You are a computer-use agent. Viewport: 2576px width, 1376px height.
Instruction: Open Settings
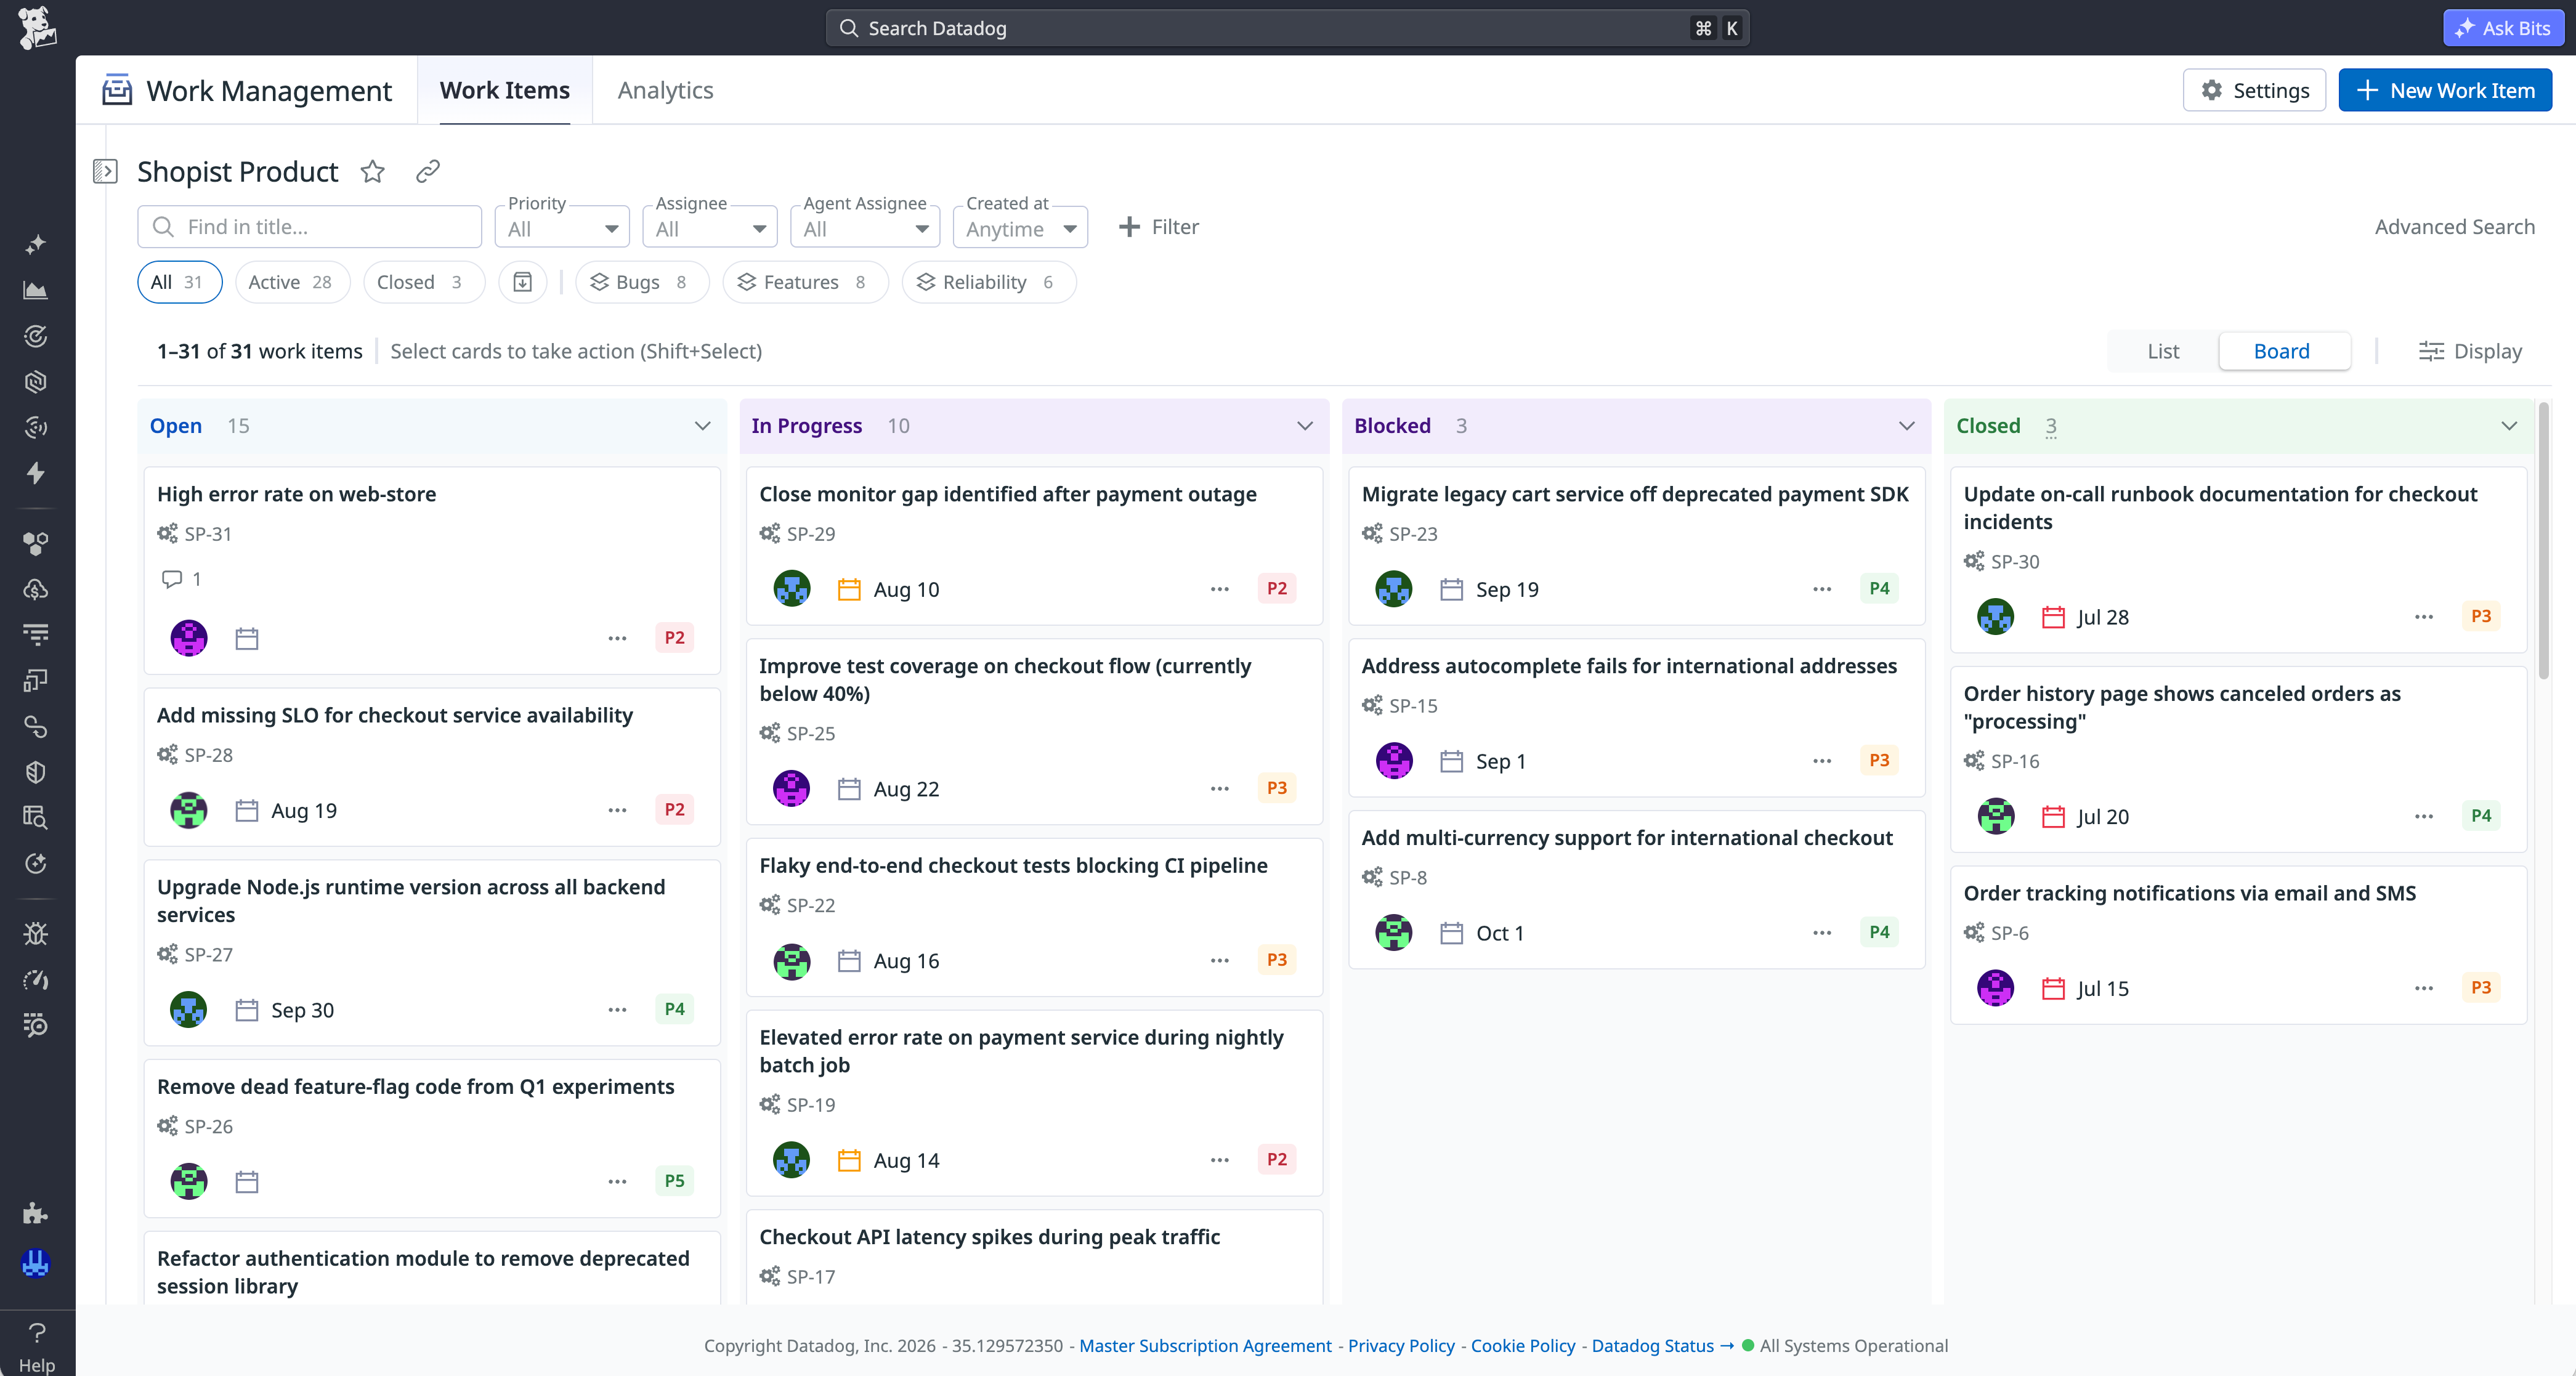pos(2254,90)
